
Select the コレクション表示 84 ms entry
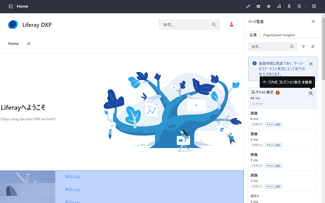[283, 98]
